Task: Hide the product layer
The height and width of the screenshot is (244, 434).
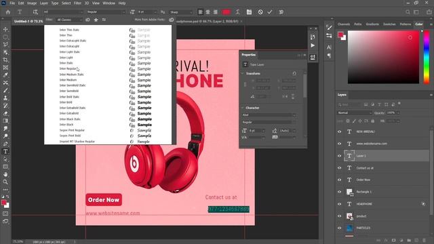Action: click(x=340, y=216)
